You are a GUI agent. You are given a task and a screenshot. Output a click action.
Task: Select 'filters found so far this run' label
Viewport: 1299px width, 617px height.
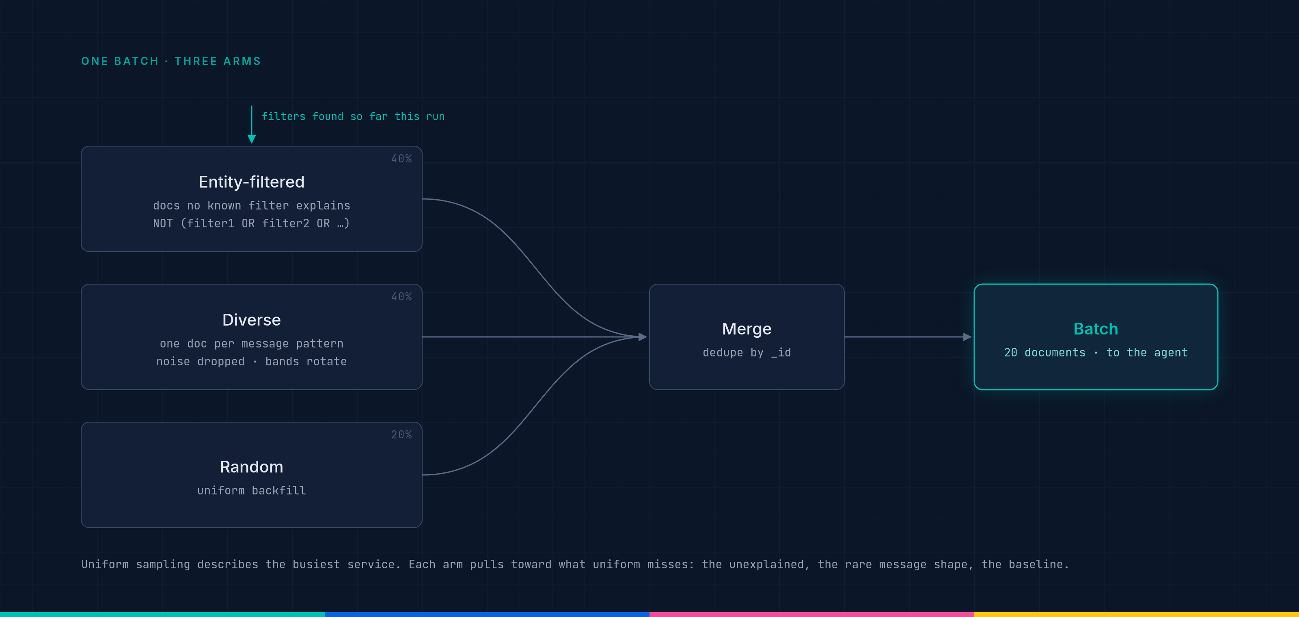click(x=353, y=116)
